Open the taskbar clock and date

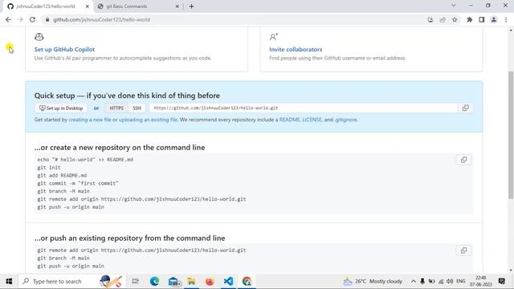(x=481, y=281)
